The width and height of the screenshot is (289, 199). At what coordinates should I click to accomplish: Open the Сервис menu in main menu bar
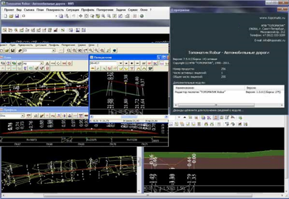(133, 10)
